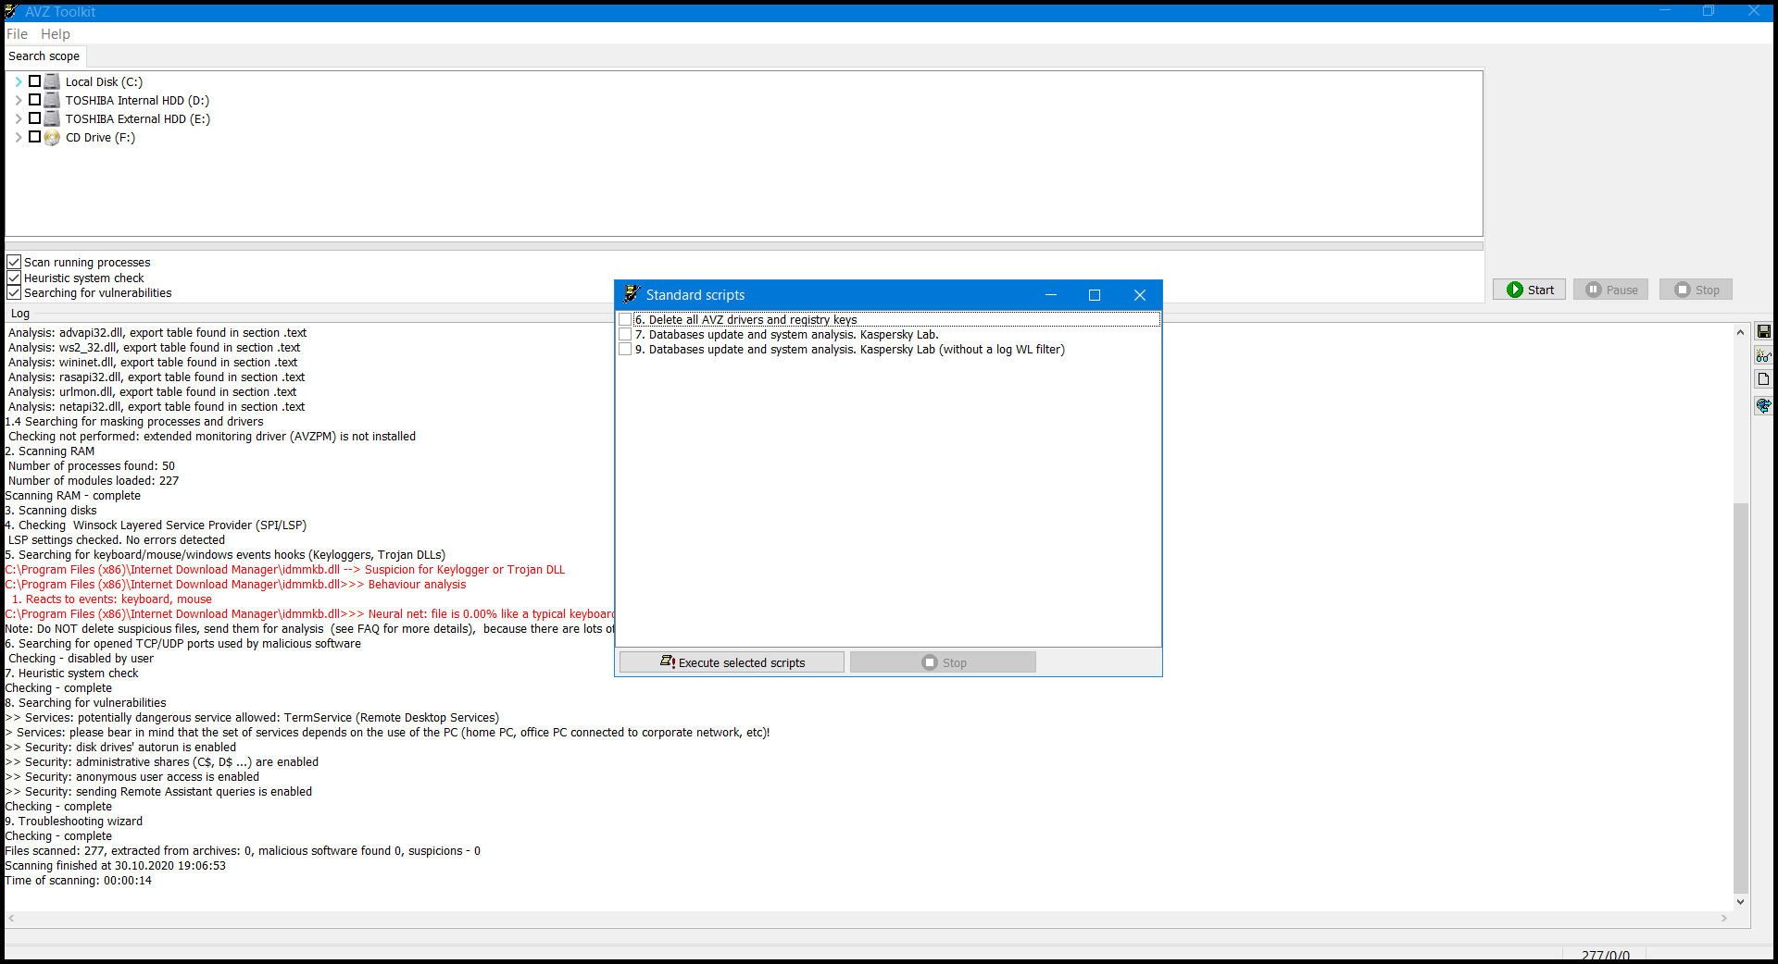Click the TOSHIBA Internal HDD (D:) label
Viewport: 1778px width, 964px height.
137,100
